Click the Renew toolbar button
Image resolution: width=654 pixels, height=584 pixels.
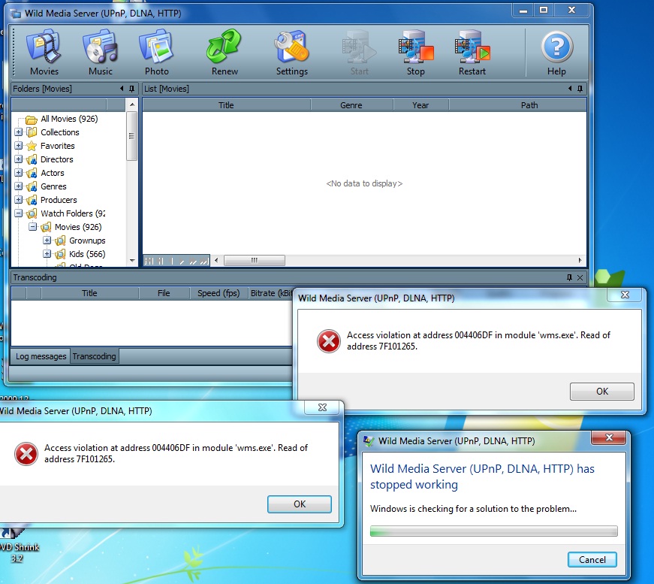tap(225, 52)
